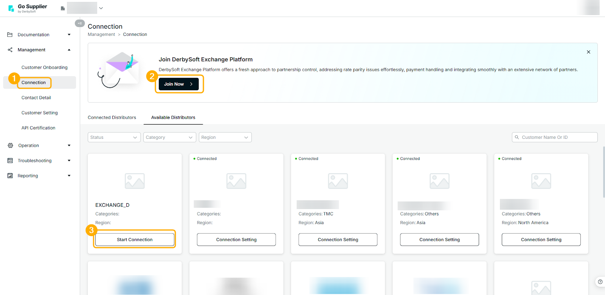Viewport: 605px width, 295px height.
Task: Expand the Documentation menu arrow
Action: (69, 35)
